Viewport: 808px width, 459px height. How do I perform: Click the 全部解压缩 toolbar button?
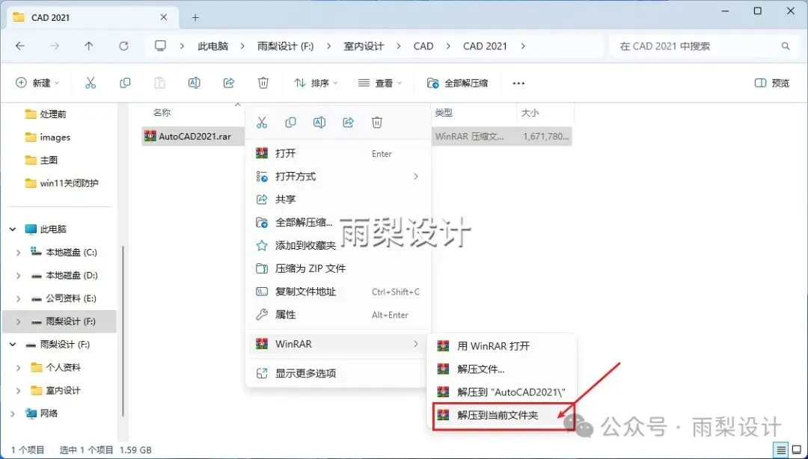click(x=457, y=83)
